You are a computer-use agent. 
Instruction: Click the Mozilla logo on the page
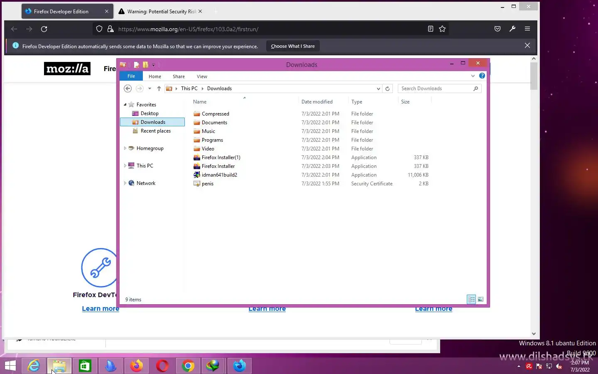[x=67, y=69]
